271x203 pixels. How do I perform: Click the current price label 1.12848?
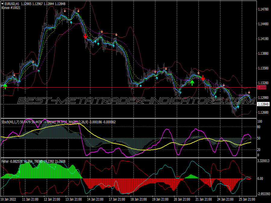click(263, 104)
